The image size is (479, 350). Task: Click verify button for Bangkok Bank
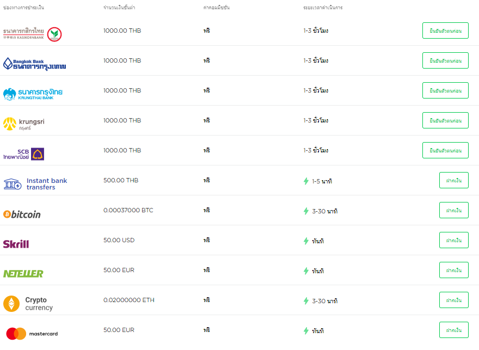[445, 60]
